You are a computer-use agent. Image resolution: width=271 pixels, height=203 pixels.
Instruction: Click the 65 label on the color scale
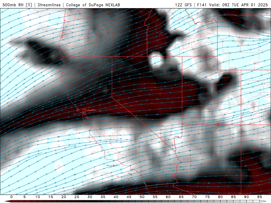point(181,197)
